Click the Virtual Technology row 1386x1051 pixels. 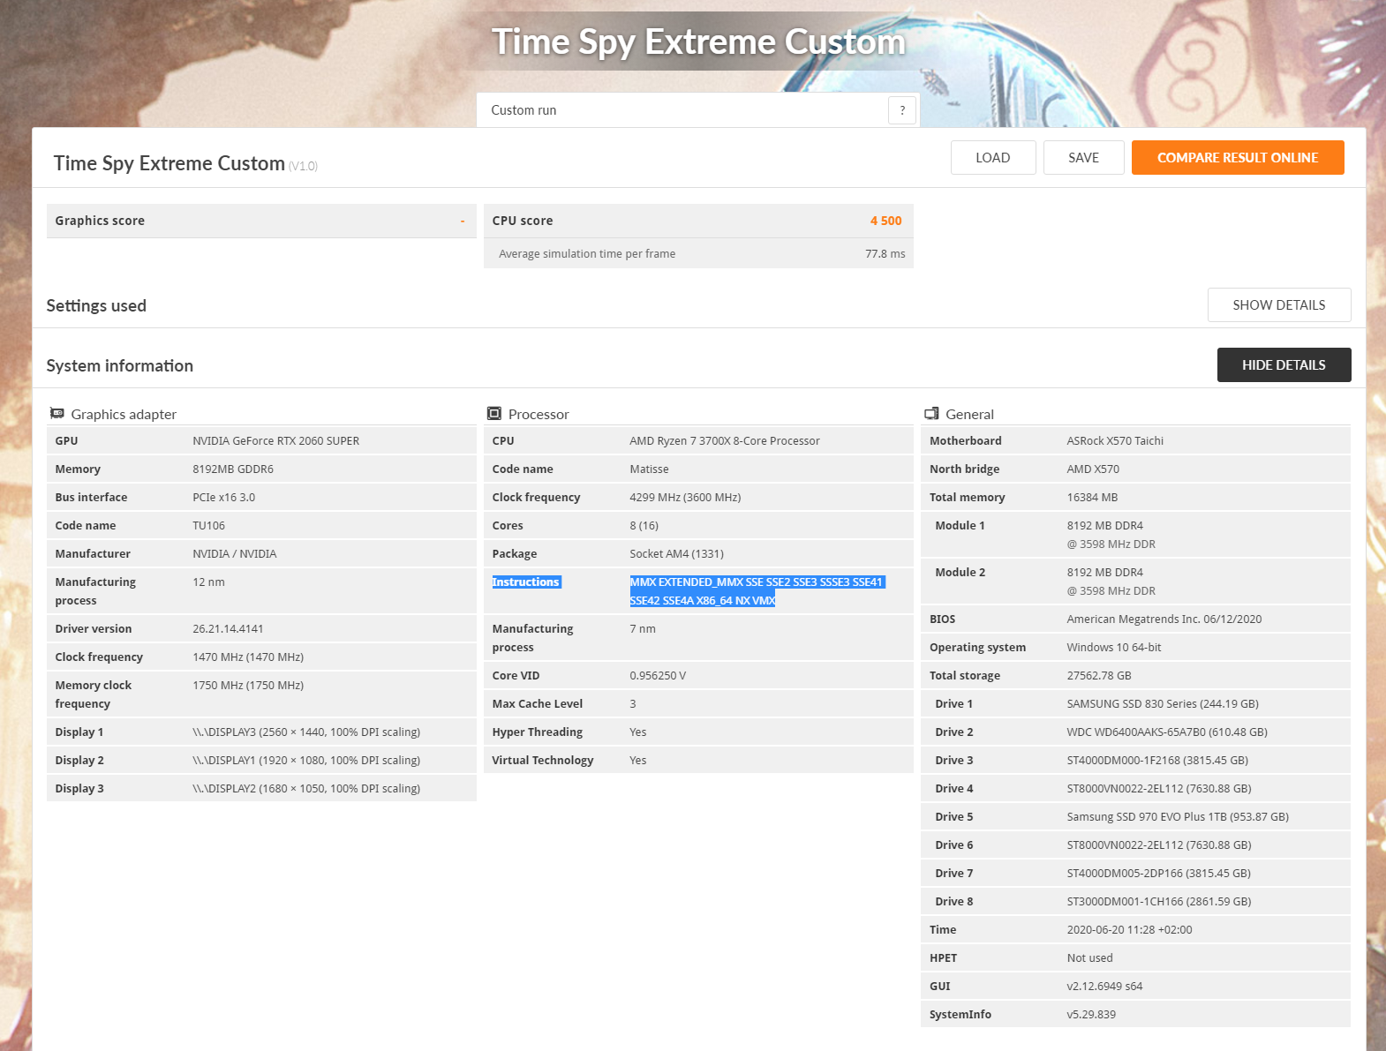698,760
